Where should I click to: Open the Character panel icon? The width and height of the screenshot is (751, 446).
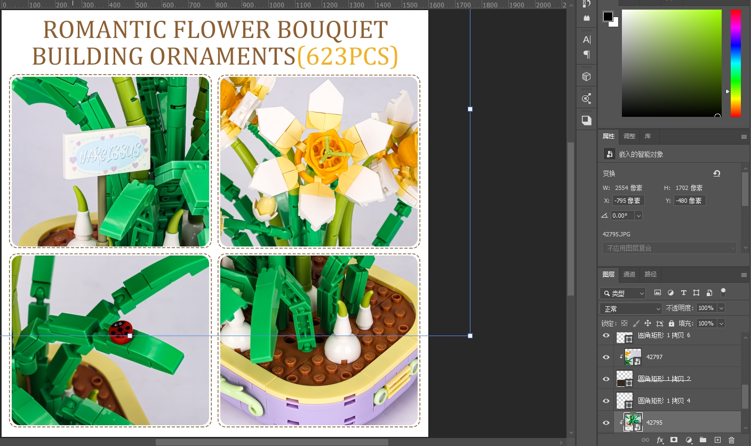click(x=587, y=39)
